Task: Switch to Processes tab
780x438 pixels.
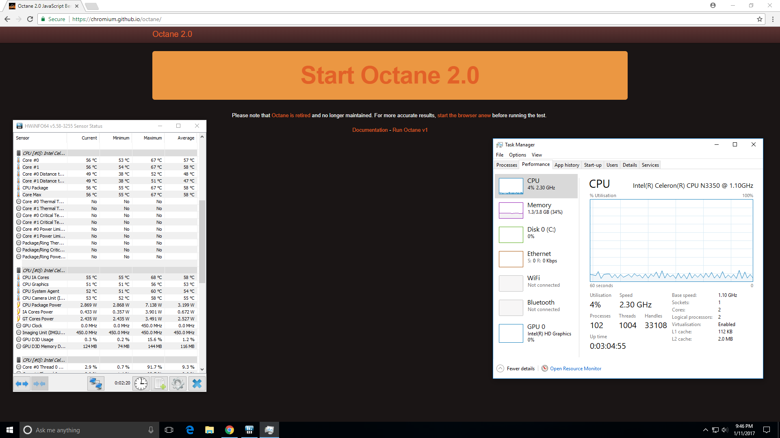Action: tap(507, 165)
